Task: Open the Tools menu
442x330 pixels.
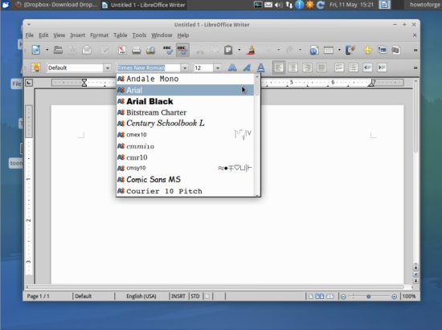Action: tap(139, 35)
